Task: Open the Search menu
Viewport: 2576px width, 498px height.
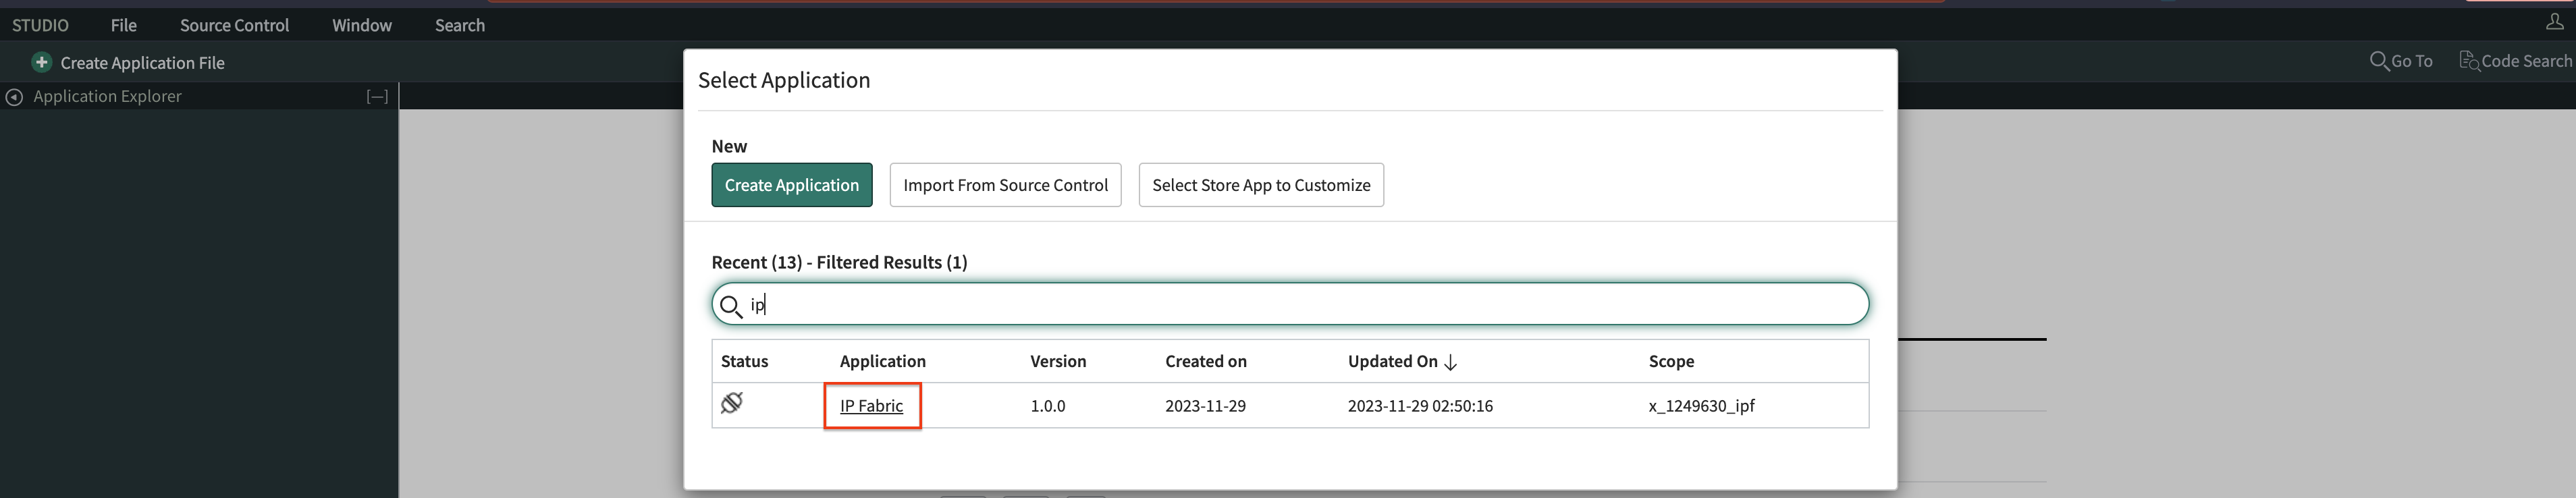Action: tap(460, 25)
